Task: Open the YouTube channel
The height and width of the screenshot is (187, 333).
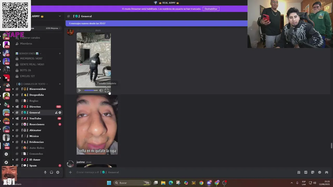Action: tap(38, 118)
